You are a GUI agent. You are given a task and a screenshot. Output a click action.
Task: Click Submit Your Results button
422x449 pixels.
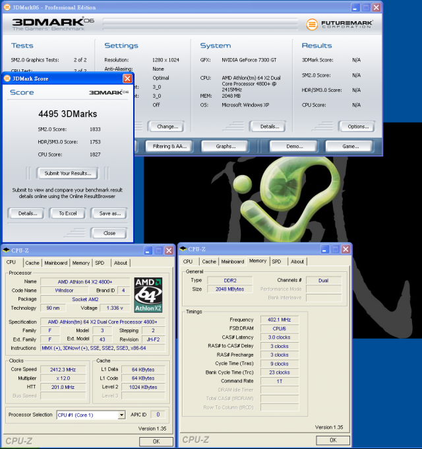(68, 173)
